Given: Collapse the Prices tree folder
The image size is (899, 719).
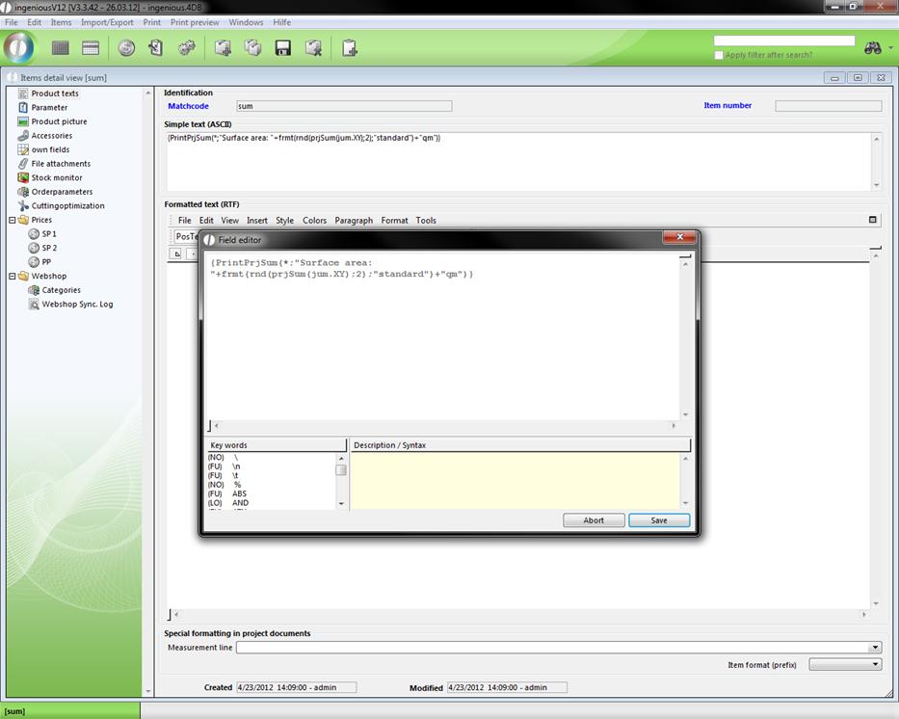Looking at the screenshot, I should pos(13,220).
